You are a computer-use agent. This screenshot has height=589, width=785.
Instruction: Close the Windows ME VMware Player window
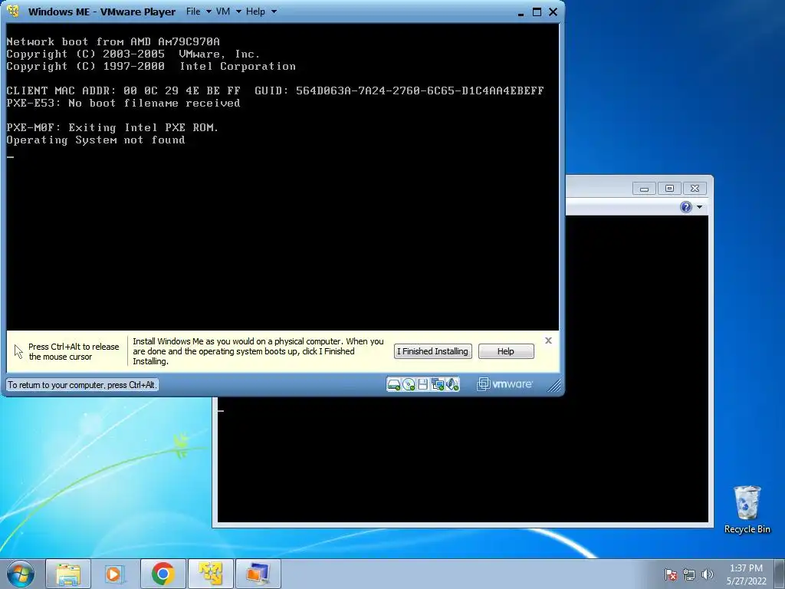click(553, 12)
